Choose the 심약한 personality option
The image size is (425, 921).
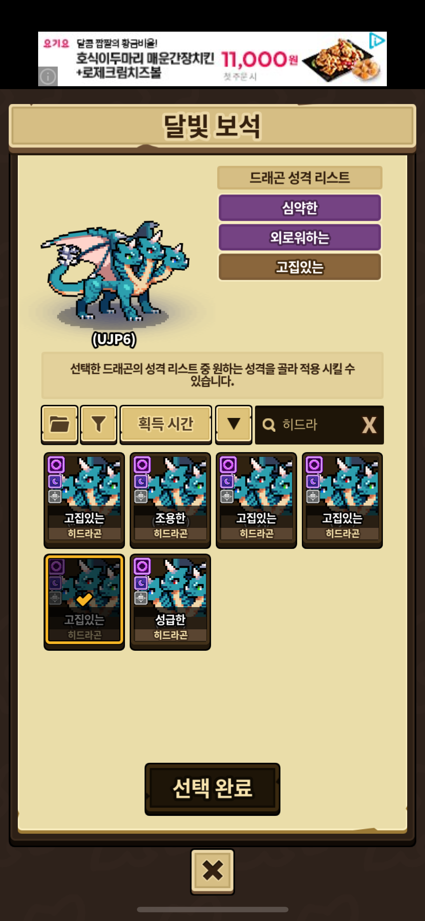pyautogui.click(x=300, y=208)
